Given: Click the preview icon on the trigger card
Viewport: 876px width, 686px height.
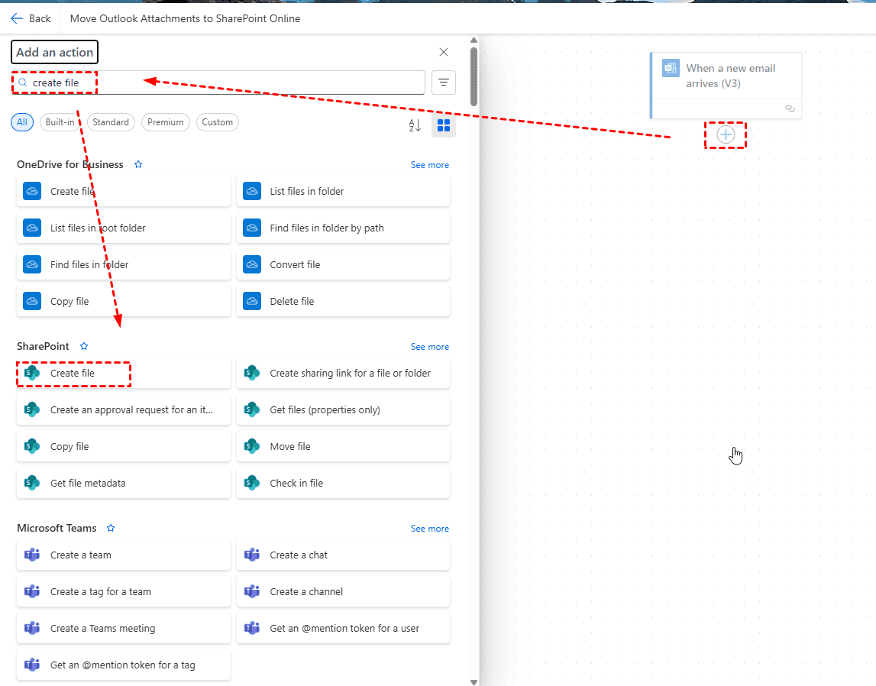Looking at the screenshot, I should pyautogui.click(x=790, y=108).
